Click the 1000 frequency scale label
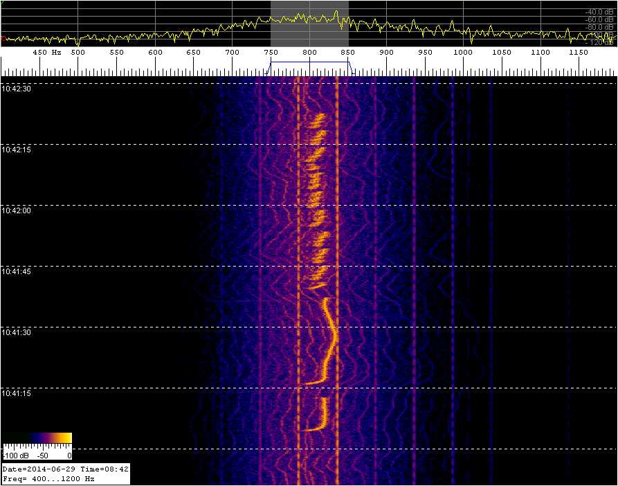The image size is (618, 486). [463, 53]
